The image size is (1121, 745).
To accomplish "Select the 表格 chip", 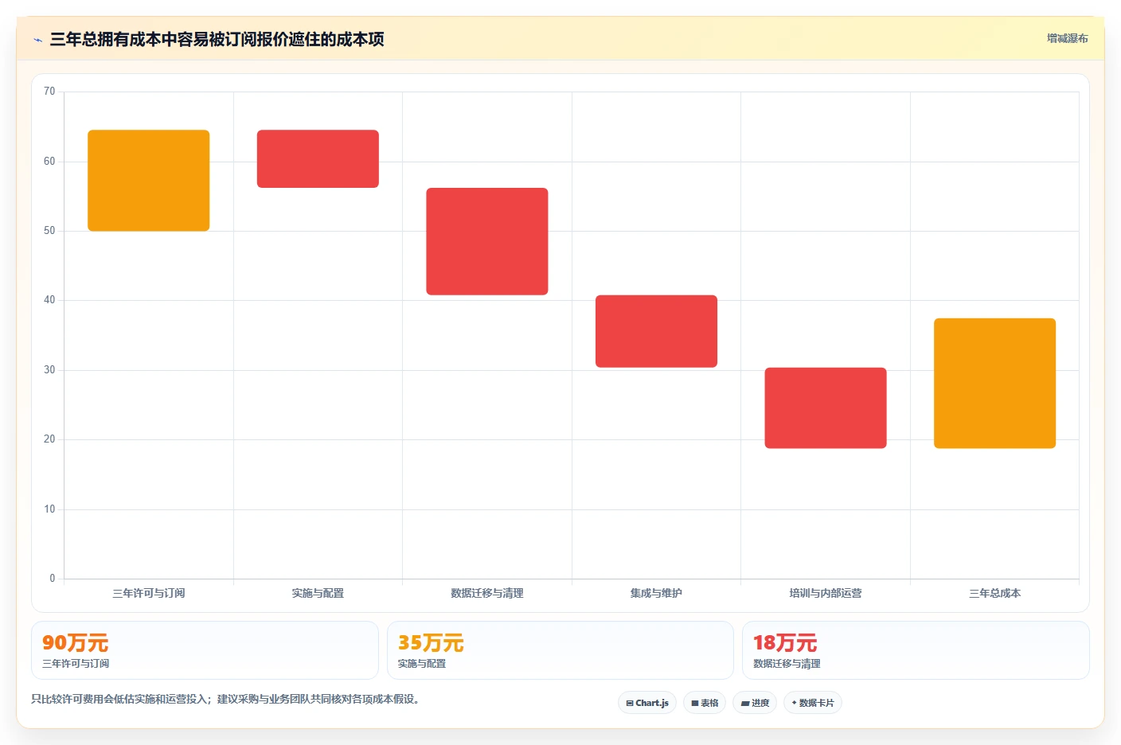I will 705,703.
